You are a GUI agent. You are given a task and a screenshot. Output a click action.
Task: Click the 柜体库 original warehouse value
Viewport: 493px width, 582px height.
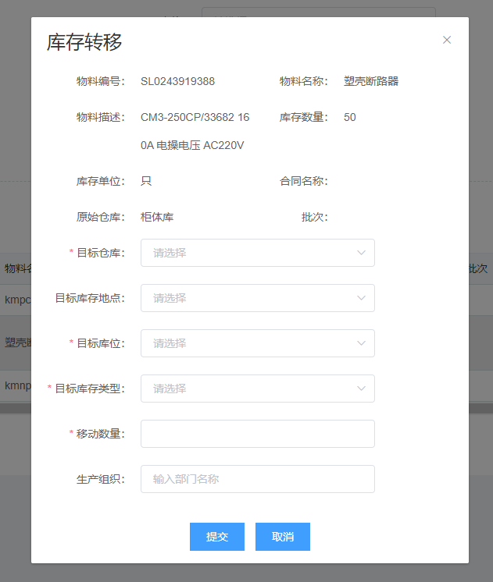tap(157, 217)
